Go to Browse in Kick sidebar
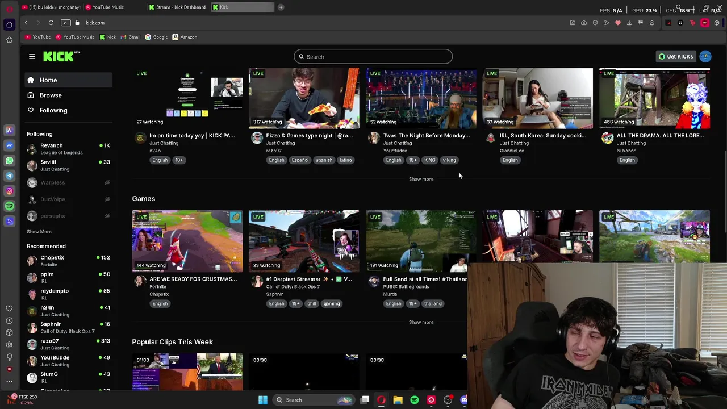This screenshot has width=727, height=409. 68,95
